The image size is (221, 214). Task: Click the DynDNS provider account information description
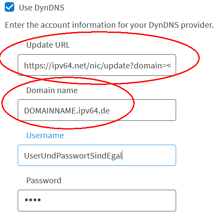click(x=109, y=25)
